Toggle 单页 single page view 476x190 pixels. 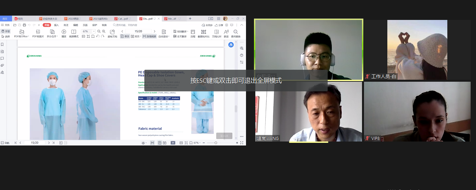pyautogui.click(x=125, y=37)
